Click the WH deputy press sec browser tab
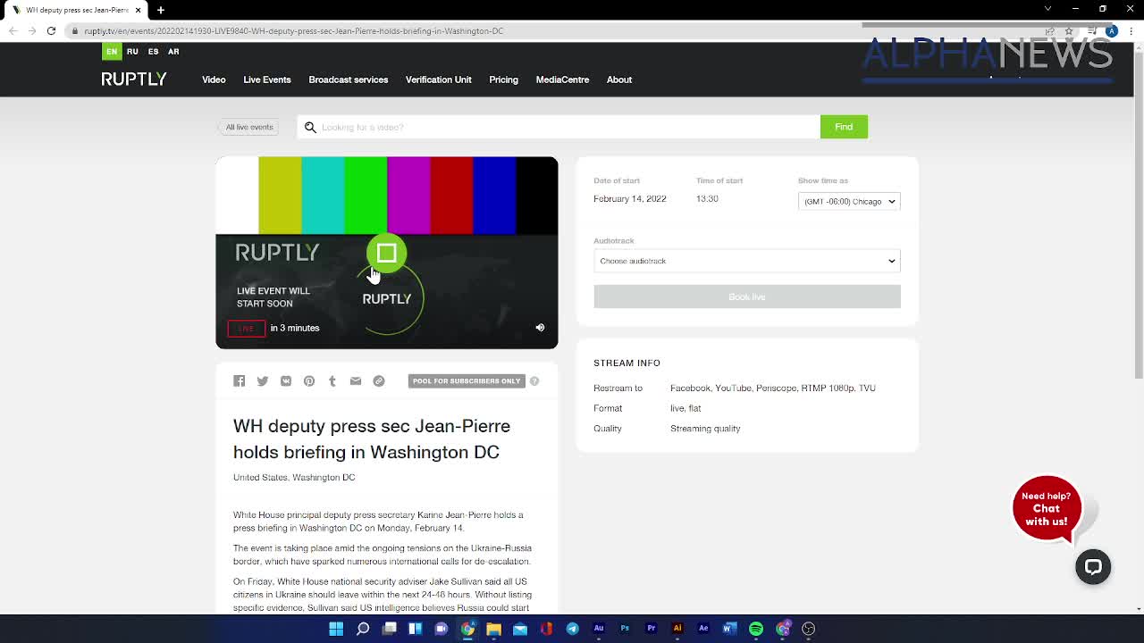This screenshot has width=1144, height=643. (x=76, y=10)
